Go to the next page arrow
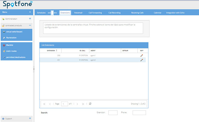199x122 pixels. pyautogui.click(x=77, y=104)
